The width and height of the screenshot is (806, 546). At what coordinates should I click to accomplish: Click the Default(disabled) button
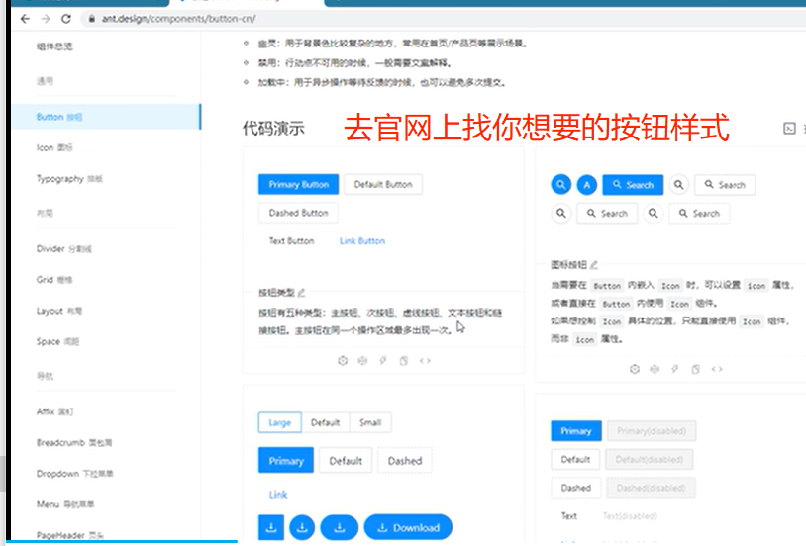[x=650, y=459]
